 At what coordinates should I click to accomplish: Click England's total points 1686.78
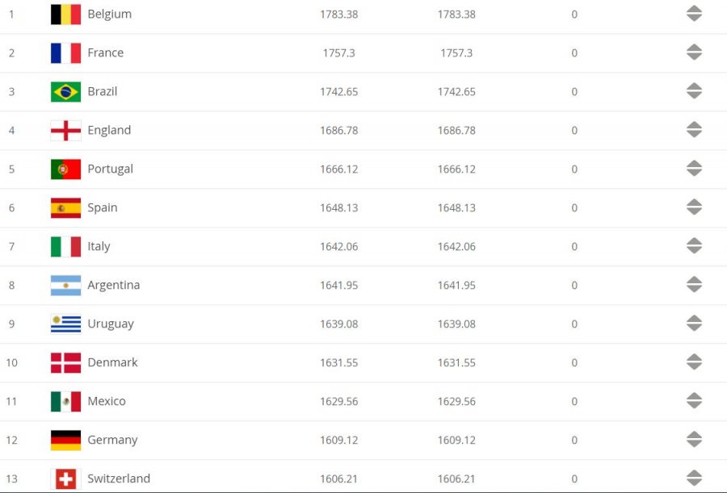(x=339, y=131)
